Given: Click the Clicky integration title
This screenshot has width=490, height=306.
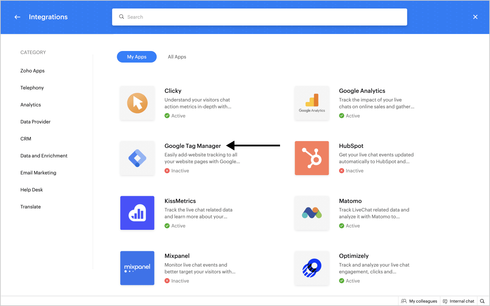Looking at the screenshot, I should [x=173, y=91].
